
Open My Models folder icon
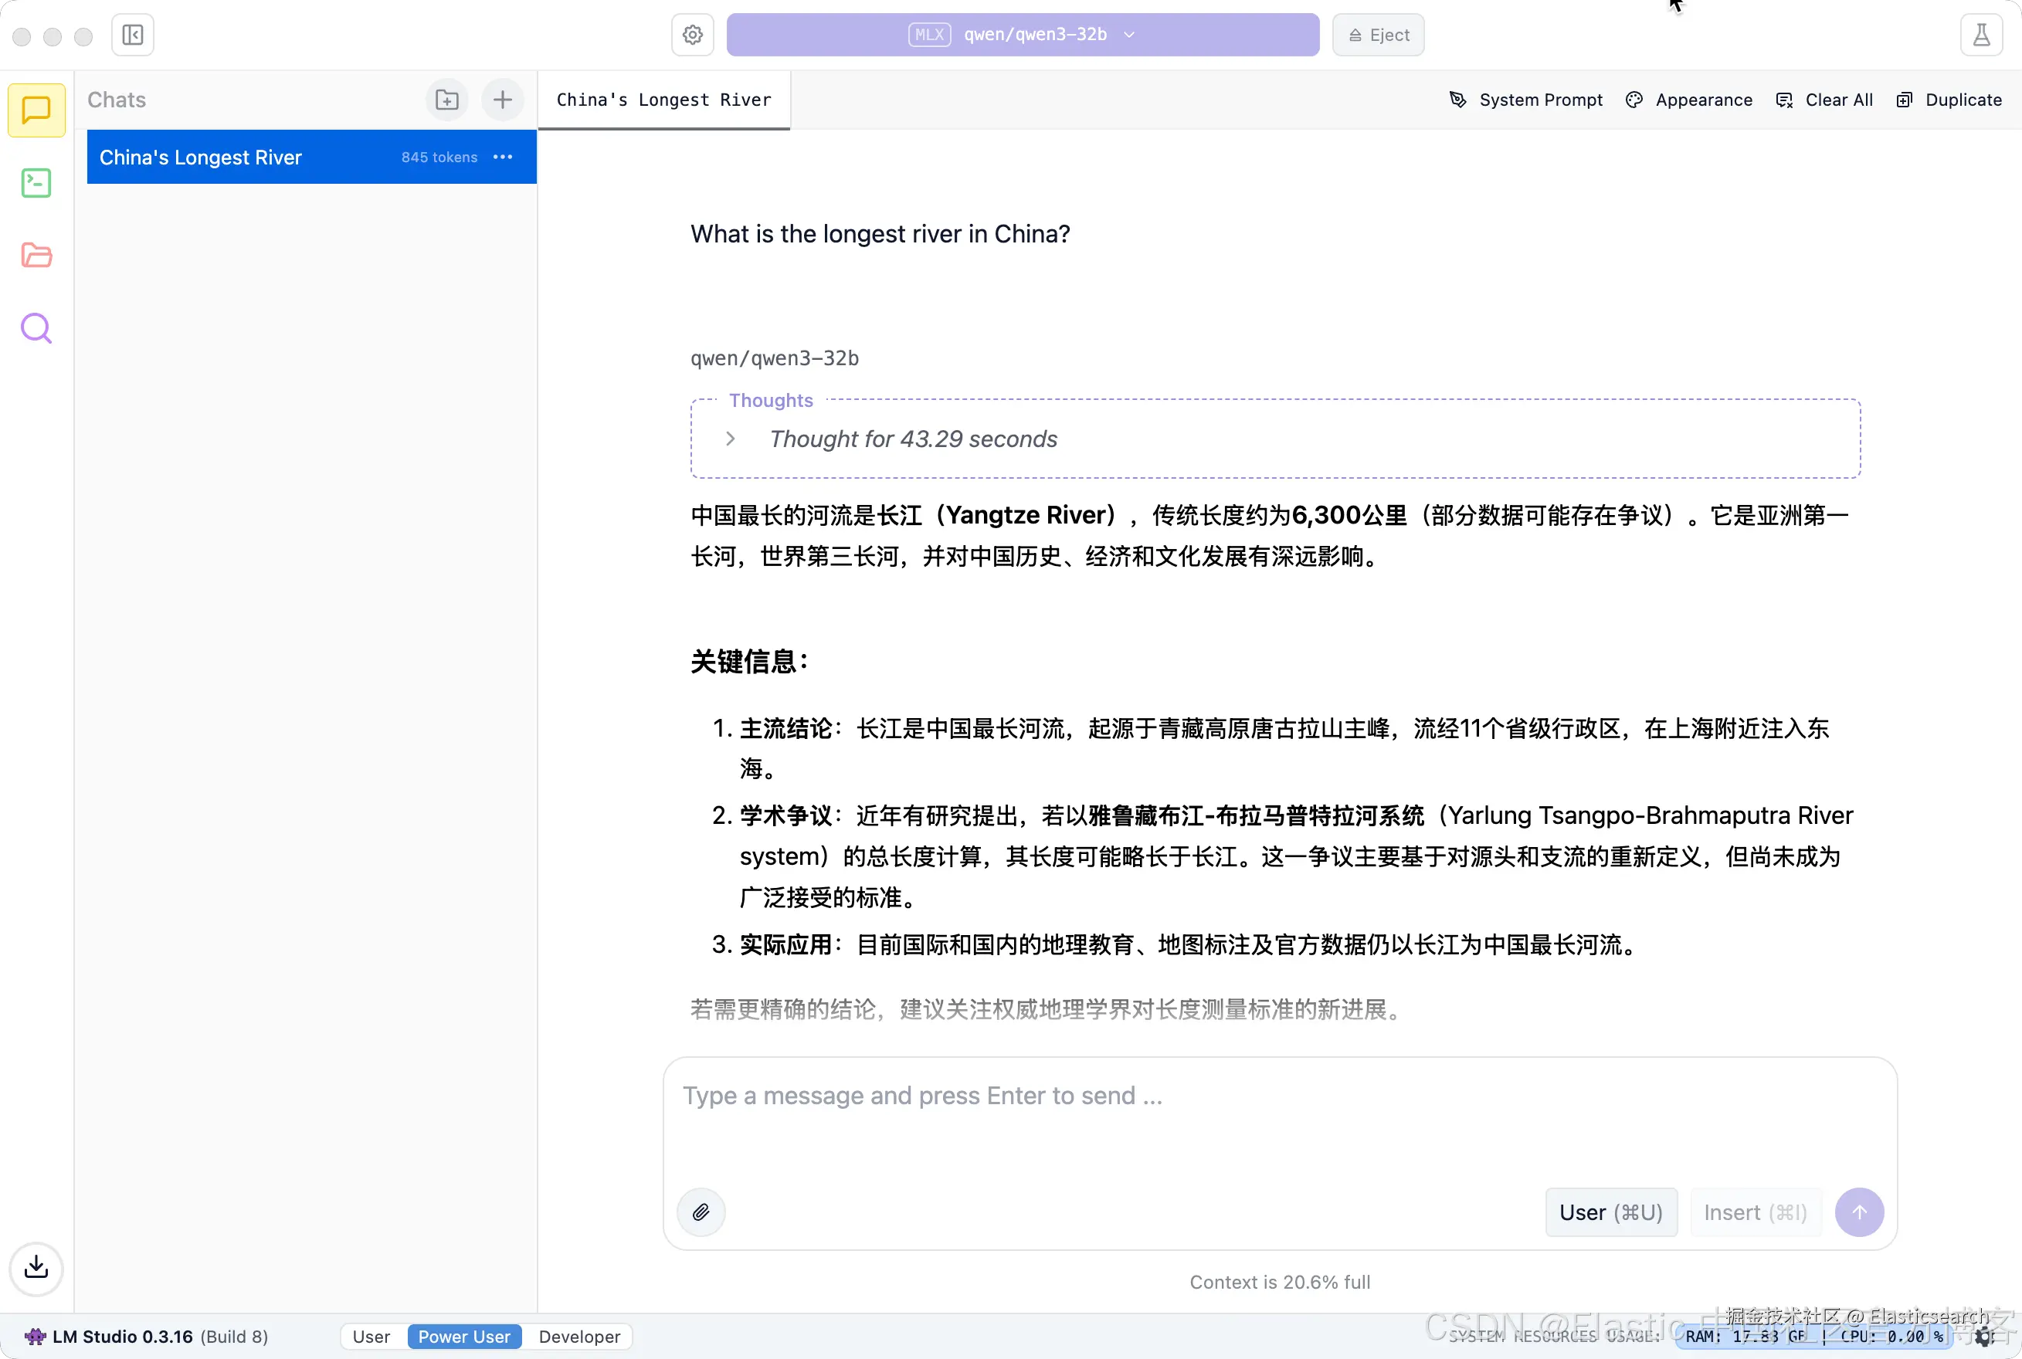click(x=36, y=256)
